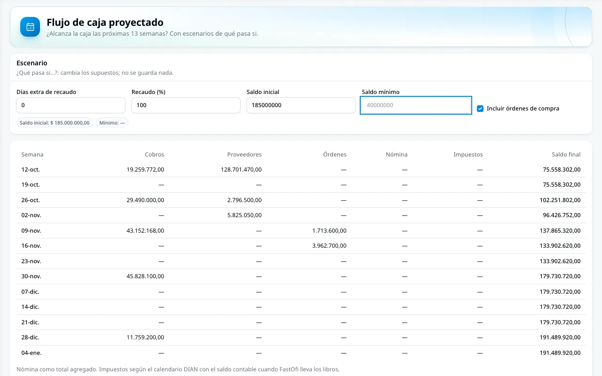Click órdenes value 1.713.600,00
The image size is (602, 376).
329,231
